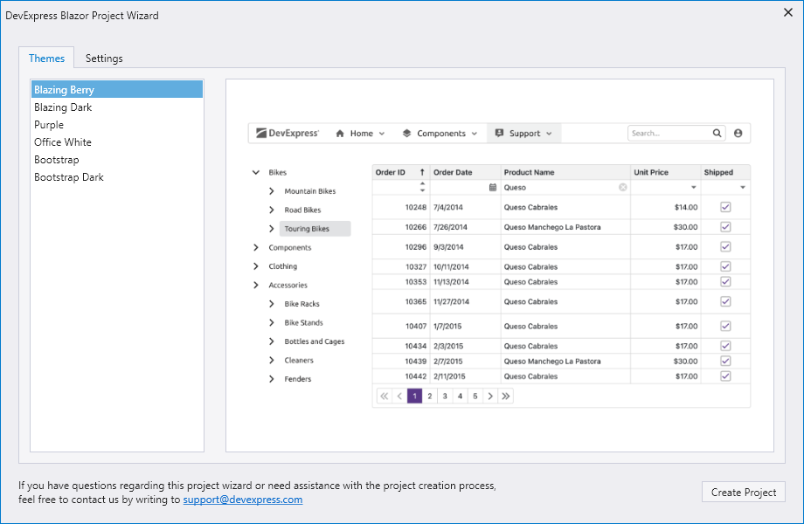Toggle Shipped checkbox for order 10248

click(725, 208)
